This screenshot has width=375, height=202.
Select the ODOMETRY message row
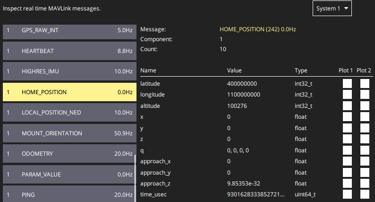click(x=69, y=154)
